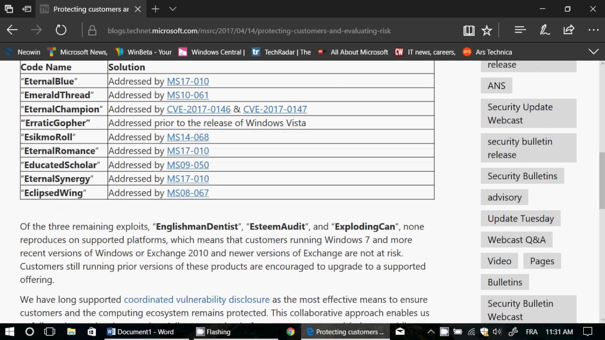Select the Security Bulletin Webcast tag
605x340 pixels.
[x=528, y=309]
